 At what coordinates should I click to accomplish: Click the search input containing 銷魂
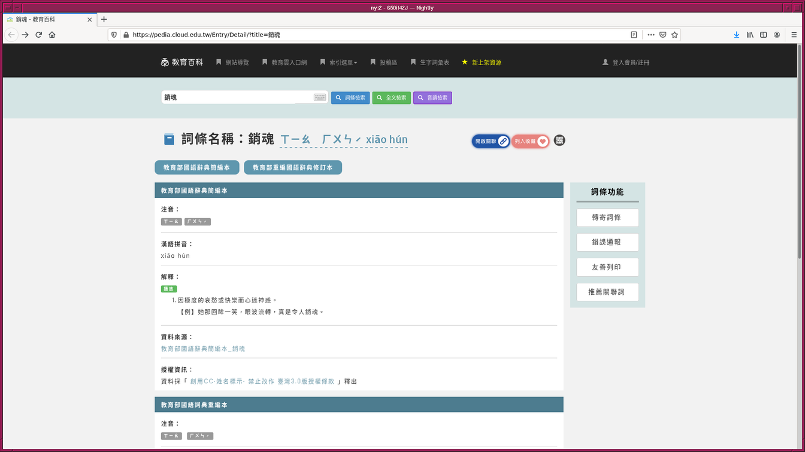tap(237, 97)
